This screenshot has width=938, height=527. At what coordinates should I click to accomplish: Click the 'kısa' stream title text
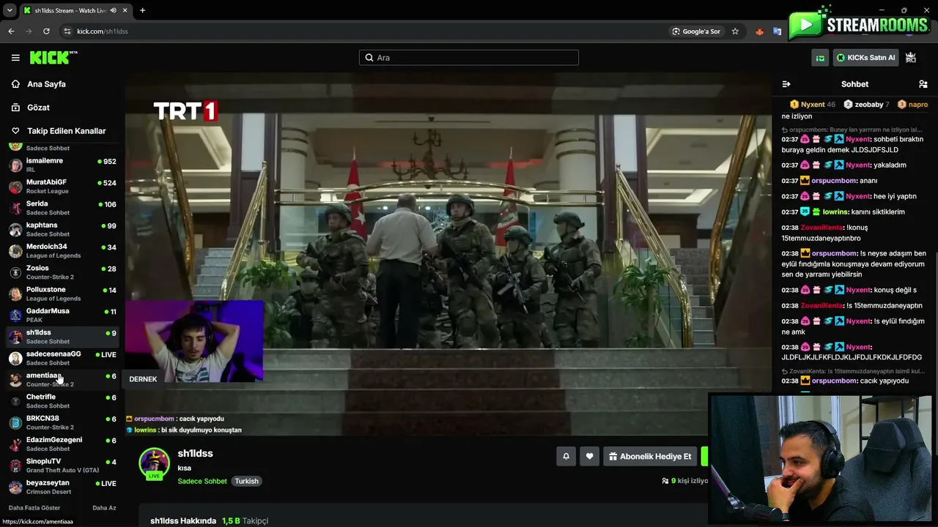coord(185,468)
